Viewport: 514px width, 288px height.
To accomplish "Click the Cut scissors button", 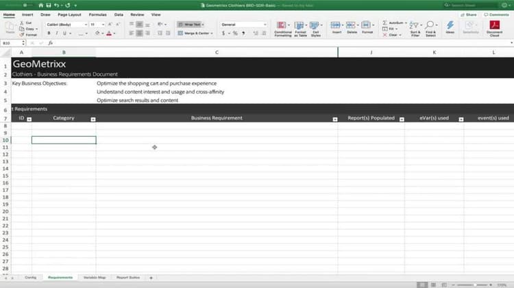I will pos(26,23).
